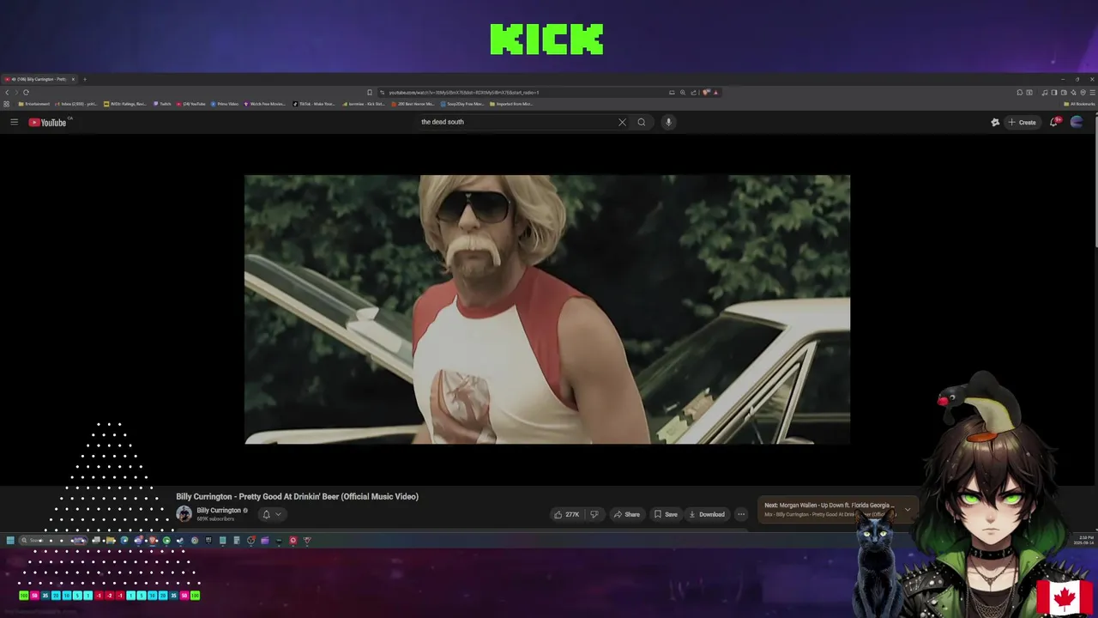This screenshot has height=618, width=1098.
Task: Share the Billy Currington video
Action: (x=626, y=514)
